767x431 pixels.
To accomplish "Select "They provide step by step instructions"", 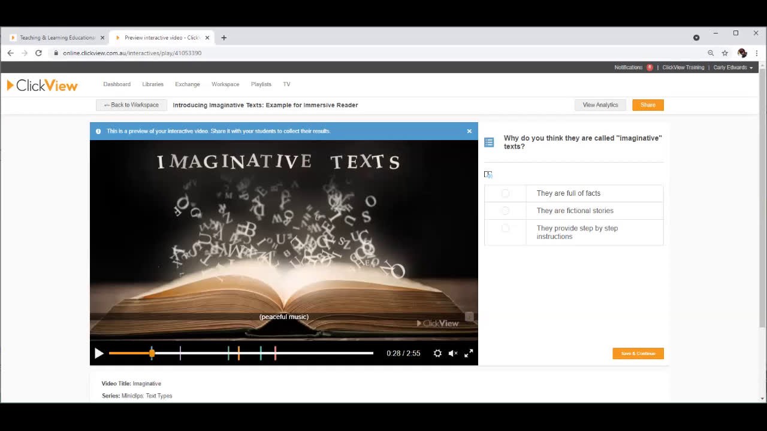I will [505, 228].
